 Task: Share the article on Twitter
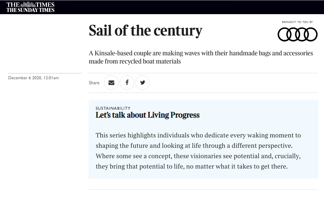[143, 82]
